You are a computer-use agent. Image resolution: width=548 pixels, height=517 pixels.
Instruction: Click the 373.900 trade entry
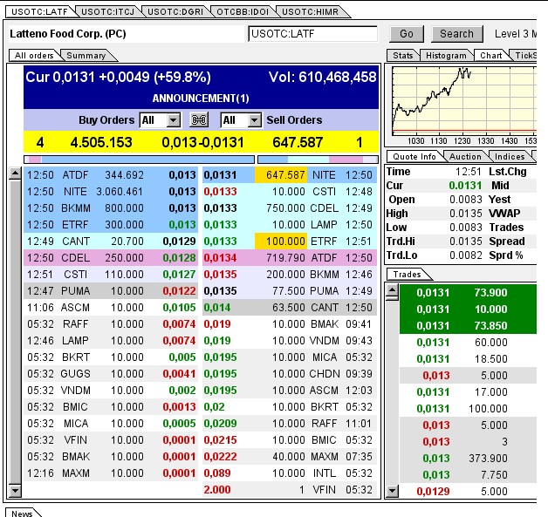tap(468, 458)
